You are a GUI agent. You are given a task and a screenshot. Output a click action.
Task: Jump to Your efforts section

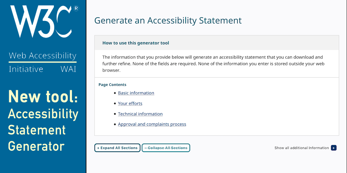coord(130,103)
